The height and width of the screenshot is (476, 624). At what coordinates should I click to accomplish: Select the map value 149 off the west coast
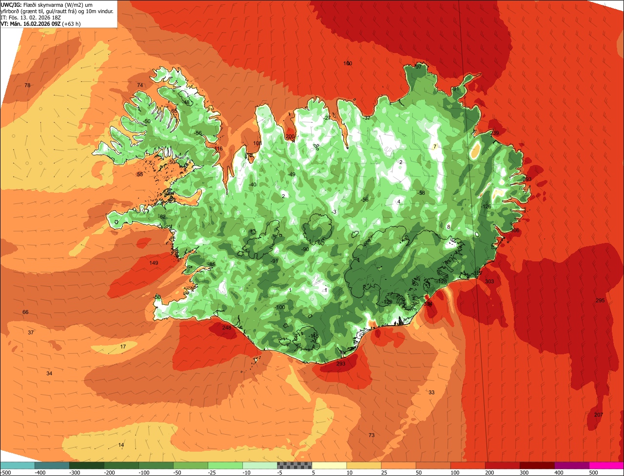click(154, 263)
